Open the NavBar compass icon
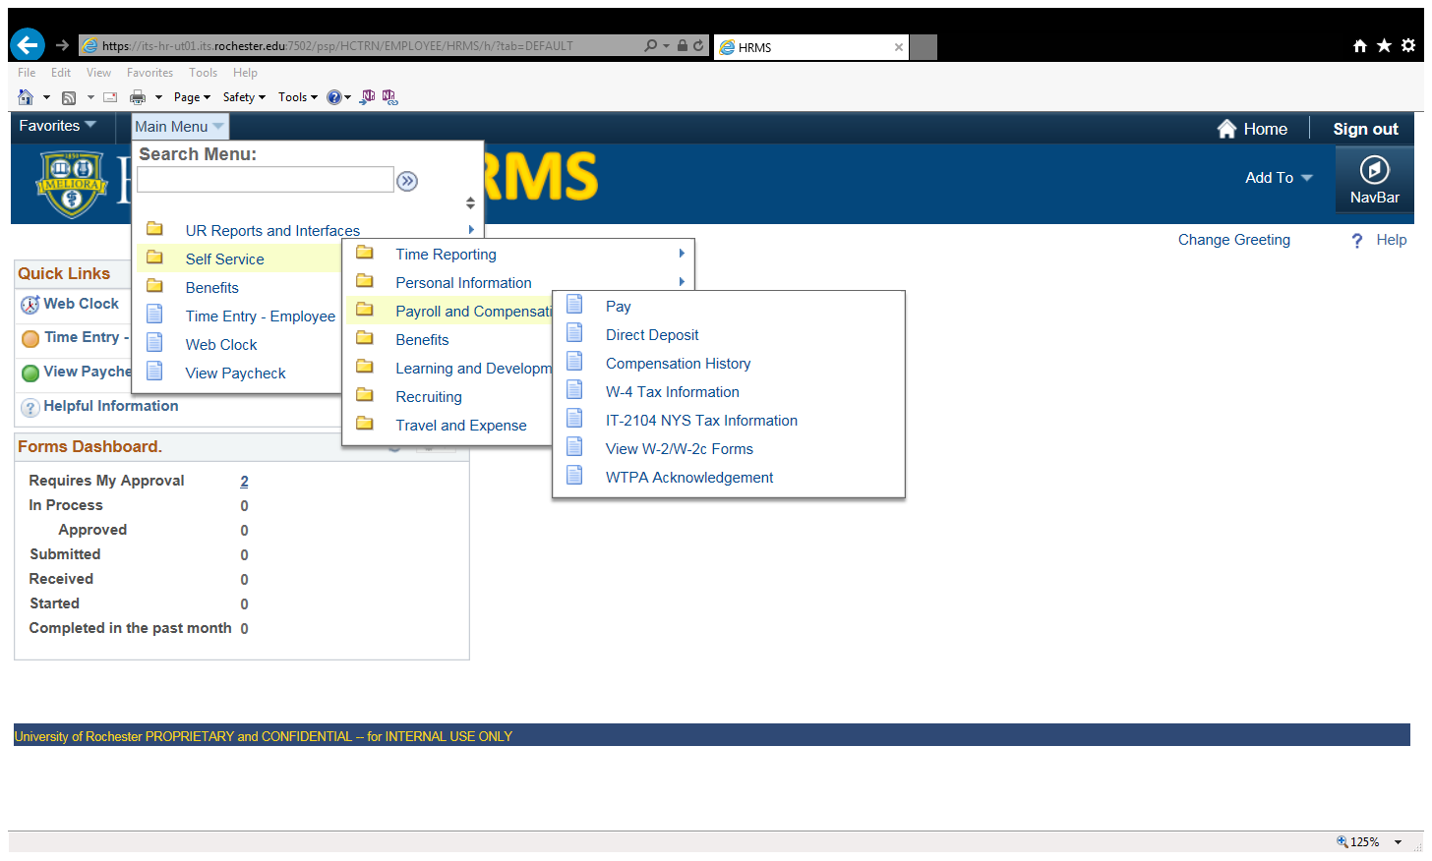 (x=1374, y=170)
